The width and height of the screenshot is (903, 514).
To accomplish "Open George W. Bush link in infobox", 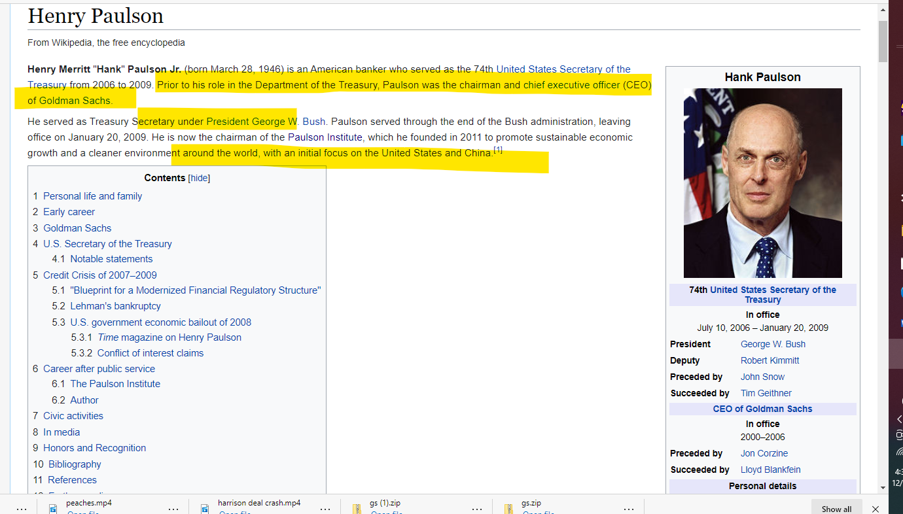I will coord(773,344).
